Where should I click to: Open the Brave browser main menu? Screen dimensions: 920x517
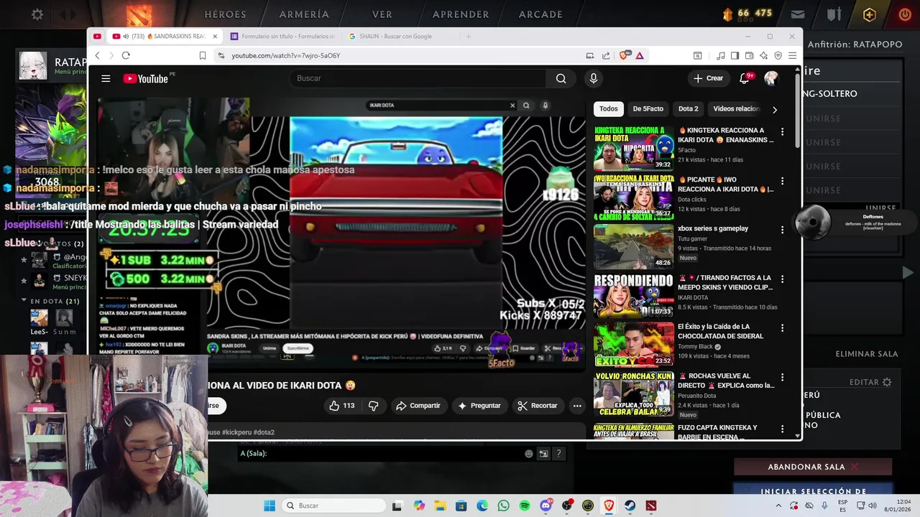(792, 55)
